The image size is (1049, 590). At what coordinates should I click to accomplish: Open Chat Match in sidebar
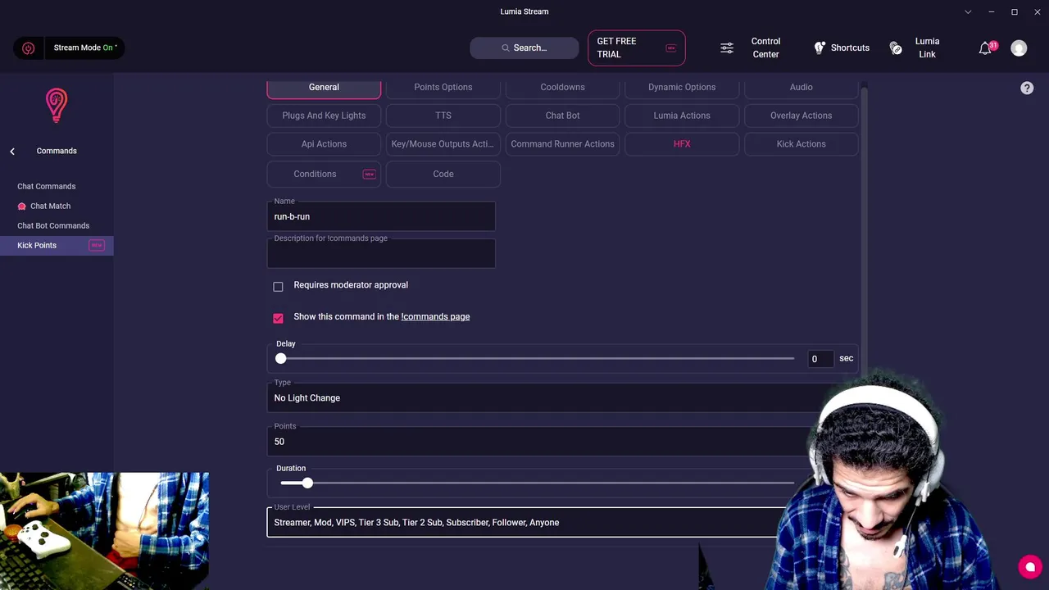(x=50, y=206)
